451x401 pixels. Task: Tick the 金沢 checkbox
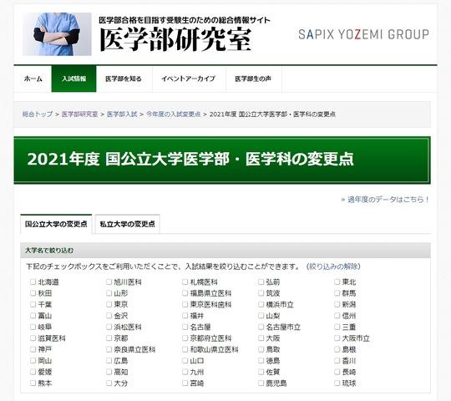coord(109,315)
